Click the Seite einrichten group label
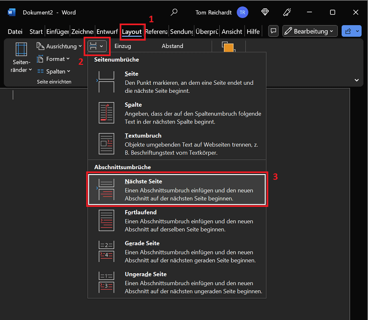This screenshot has height=320, width=368. coord(54,82)
